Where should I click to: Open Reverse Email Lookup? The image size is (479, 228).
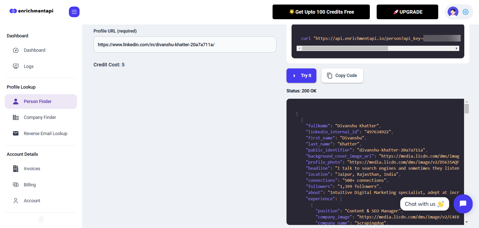tap(45, 134)
